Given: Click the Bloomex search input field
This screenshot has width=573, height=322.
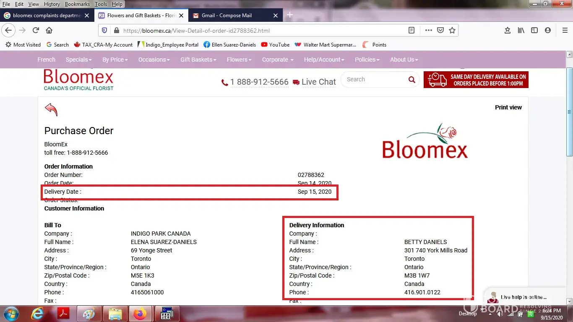Looking at the screenshot, I should pyautogui.click(x=373, y=79).
